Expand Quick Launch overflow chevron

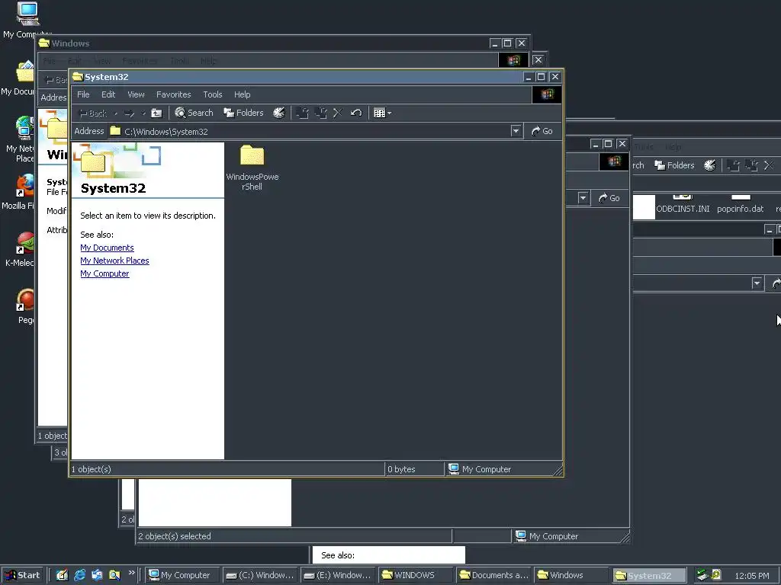[131, 573]
